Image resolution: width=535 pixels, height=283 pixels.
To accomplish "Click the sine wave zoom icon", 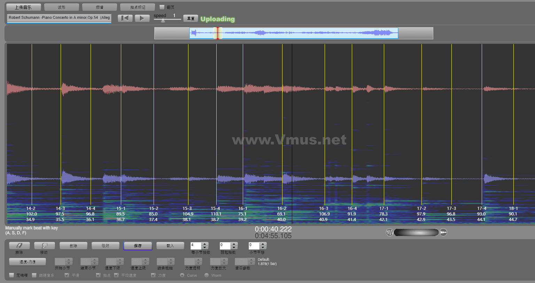I will 389,232.
